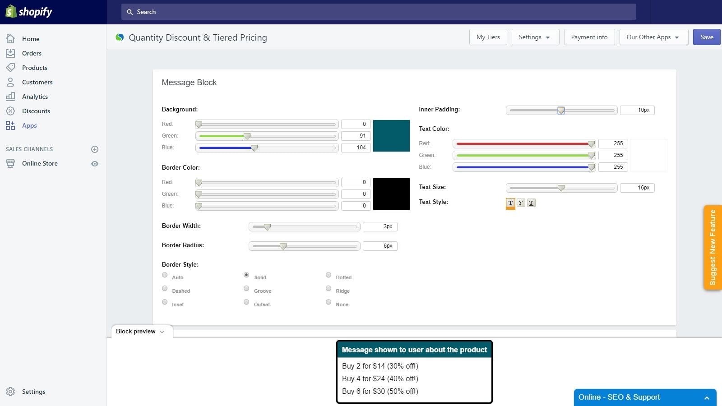Viewport: 722px width, 406px height.
Task: Open the Analytics icon in sidebar
Action: tap(10, 97)
